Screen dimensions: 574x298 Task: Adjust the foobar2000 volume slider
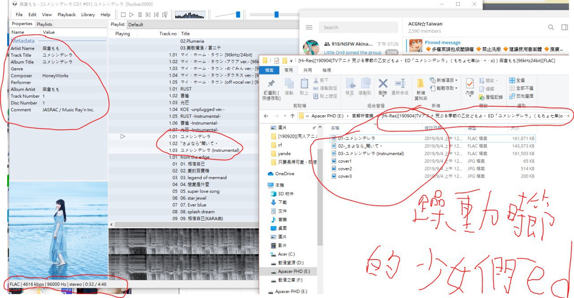pyautogui.click(x=228, y=15)
